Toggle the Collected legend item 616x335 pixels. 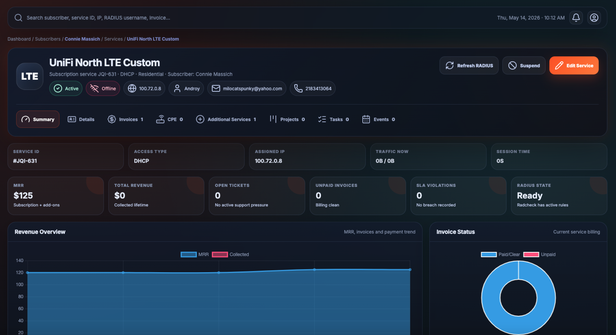tap(230, 255)
